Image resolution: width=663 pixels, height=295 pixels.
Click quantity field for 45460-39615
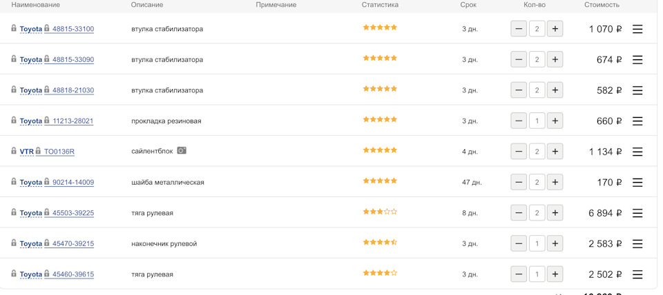(x=537, y=274)
